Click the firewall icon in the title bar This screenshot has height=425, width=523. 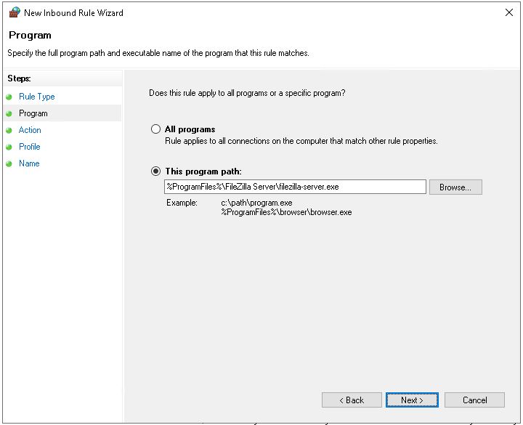click(14, 12)
